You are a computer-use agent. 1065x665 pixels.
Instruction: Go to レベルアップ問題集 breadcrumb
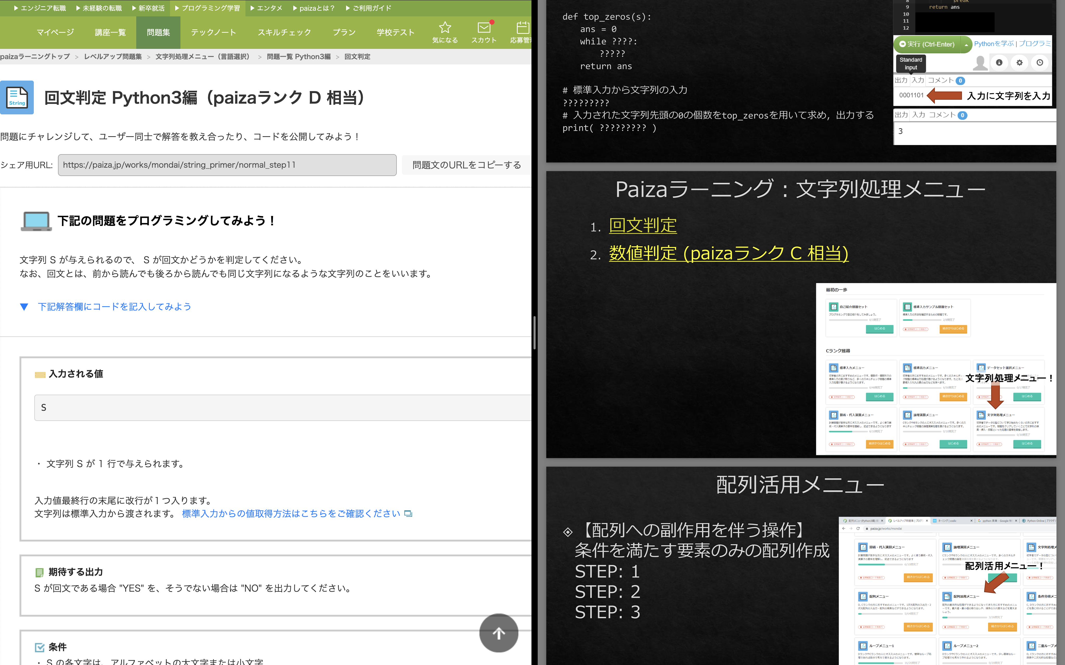click(x=113, y=57)
